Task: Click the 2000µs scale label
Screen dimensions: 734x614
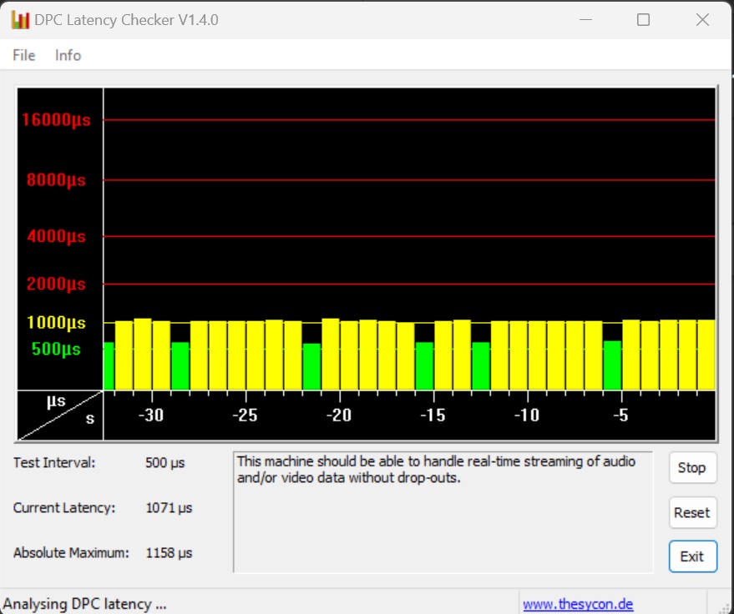Action: pos(56,284)
